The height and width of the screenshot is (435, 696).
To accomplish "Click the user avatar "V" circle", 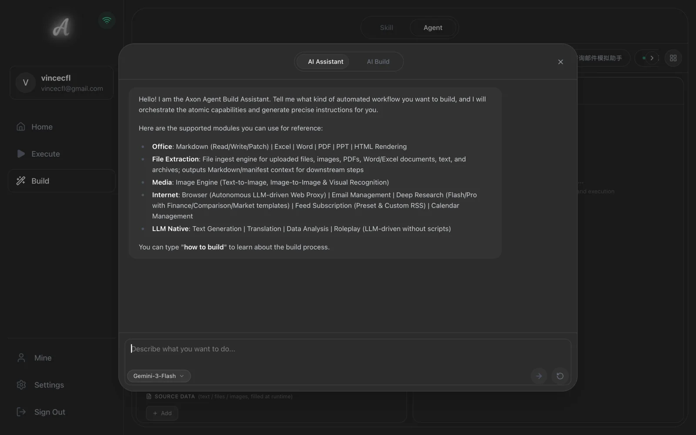I will tap(26, 83).
